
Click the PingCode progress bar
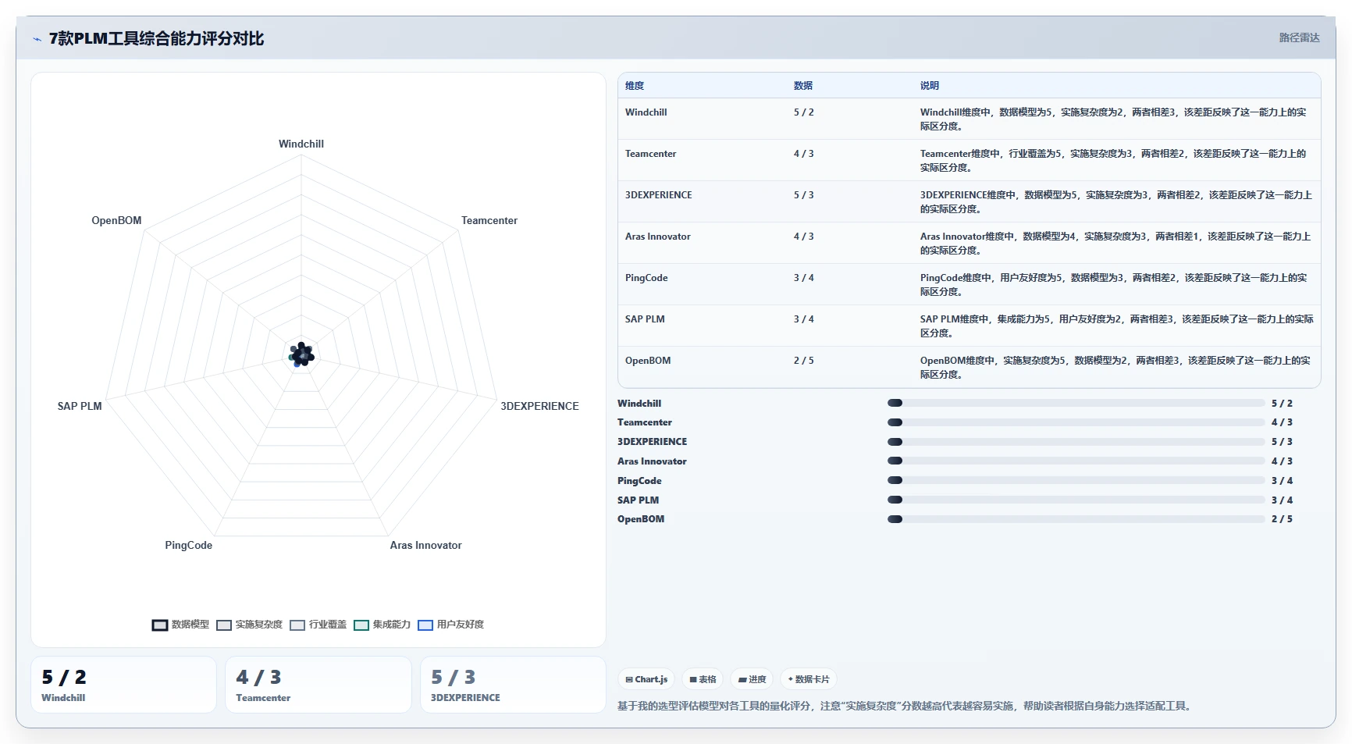tap(1076, 481)
